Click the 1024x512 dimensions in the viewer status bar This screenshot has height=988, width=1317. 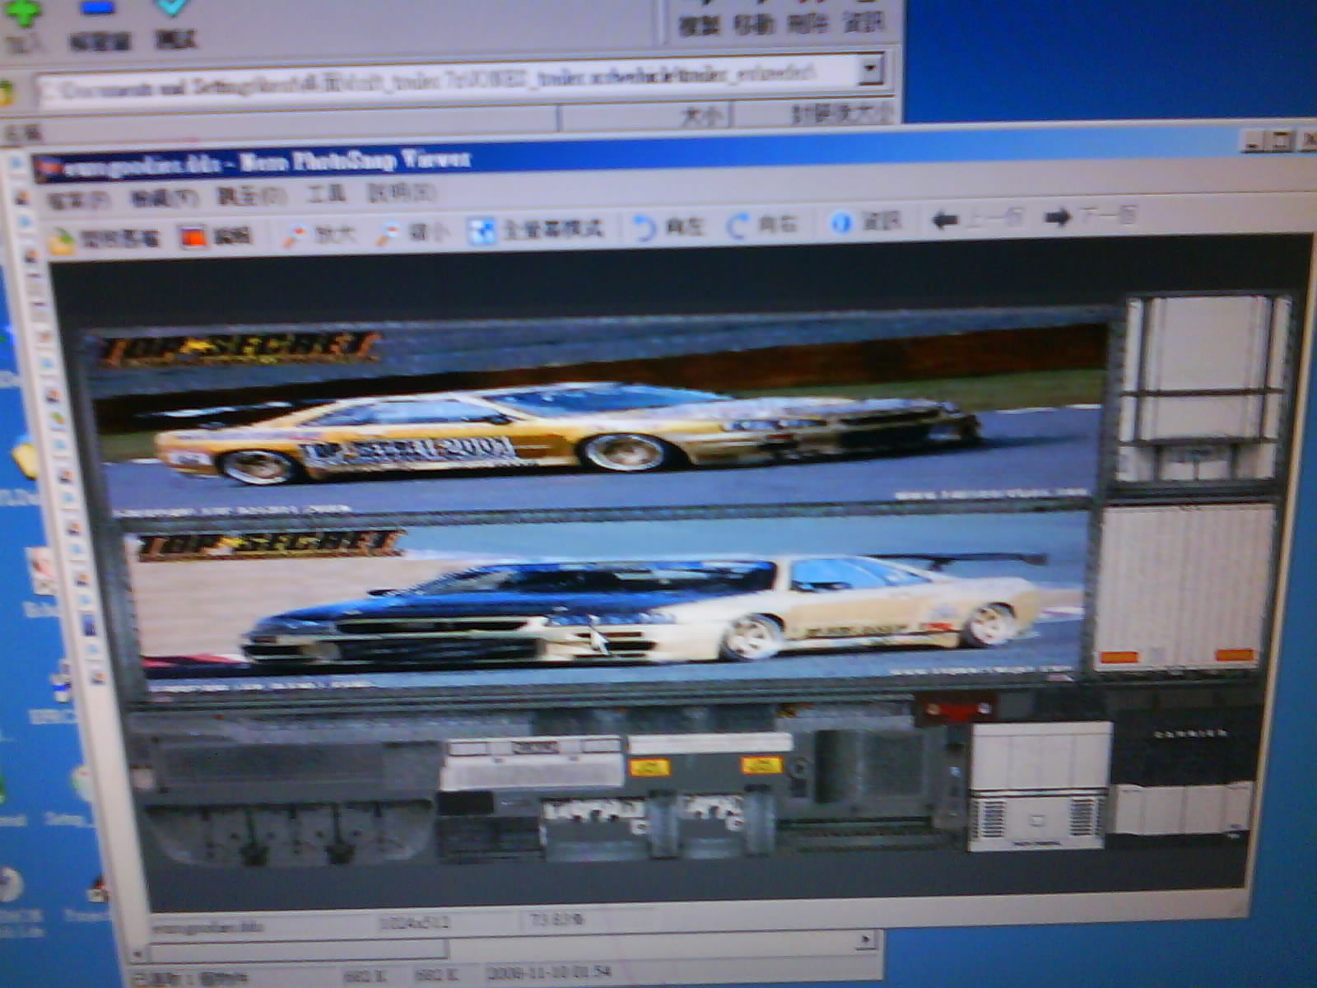click(x=415, y=922)
